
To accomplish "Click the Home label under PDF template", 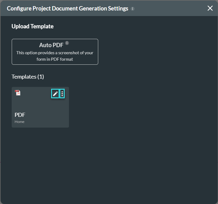I will tap(19, 122).
